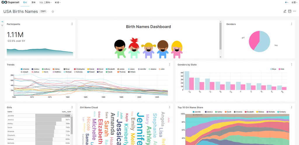The image size is (299, 145).
Task: Click the USA Births Names title
Action: pos(21,12)
